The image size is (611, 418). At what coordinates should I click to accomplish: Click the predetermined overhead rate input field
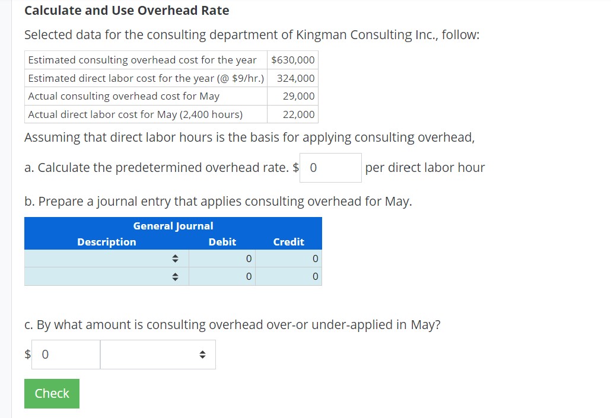pos(330,167)
